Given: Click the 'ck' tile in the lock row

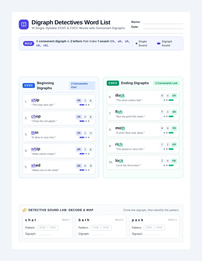Looking at the screenshot, I should (x=174, y=161).
